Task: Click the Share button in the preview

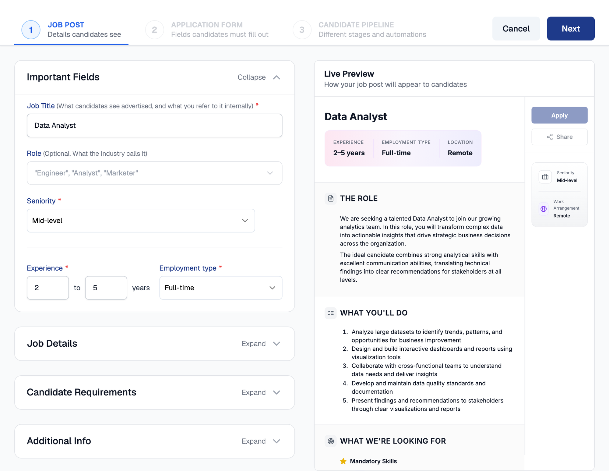Action: coord(559,137)
